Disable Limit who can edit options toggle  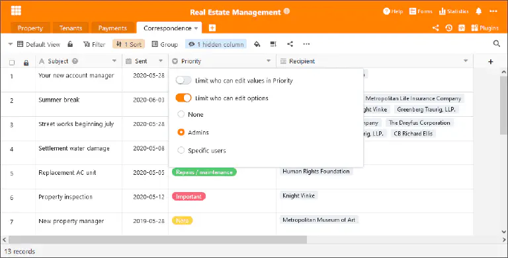[183, 98]
